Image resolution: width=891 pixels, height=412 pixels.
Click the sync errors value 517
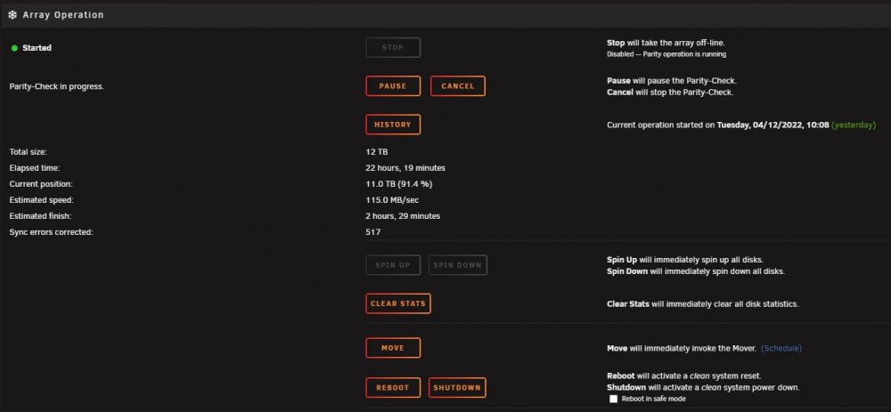(x=373, y=231)
